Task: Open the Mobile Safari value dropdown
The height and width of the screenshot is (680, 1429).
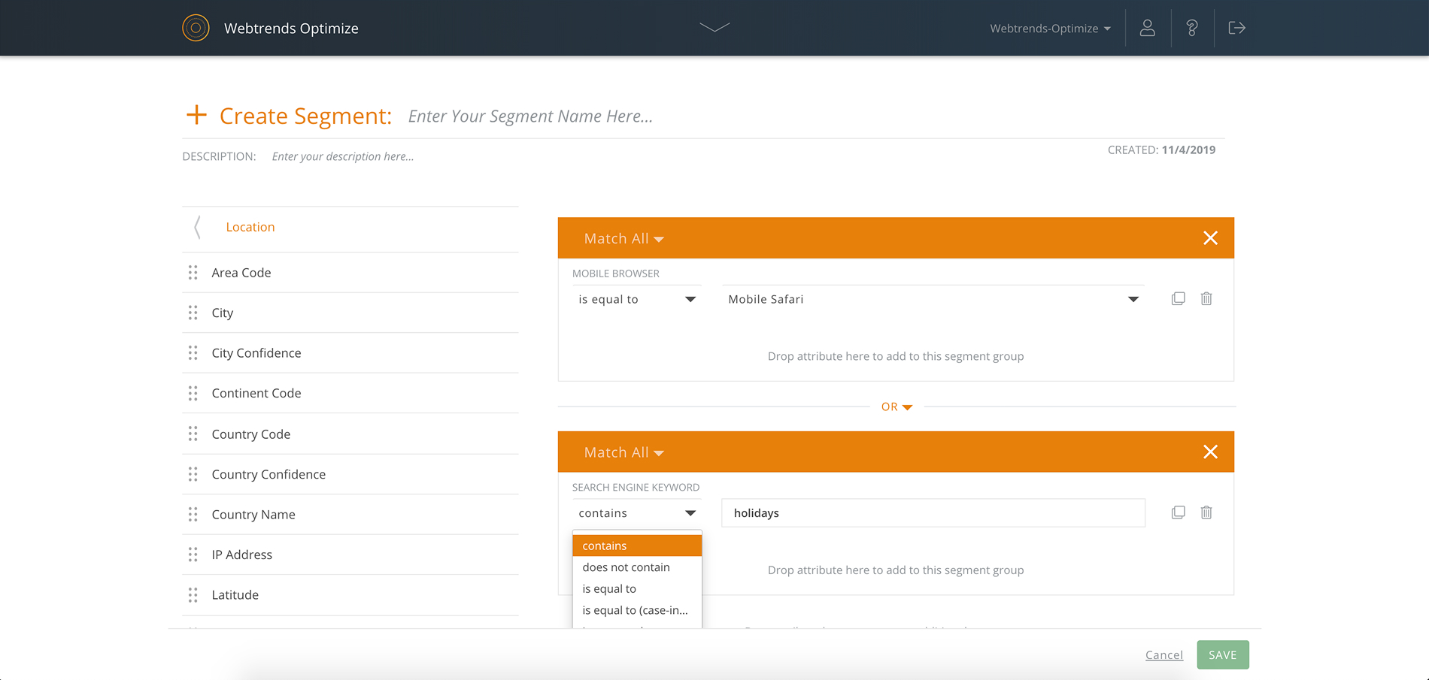Action: 933,299
